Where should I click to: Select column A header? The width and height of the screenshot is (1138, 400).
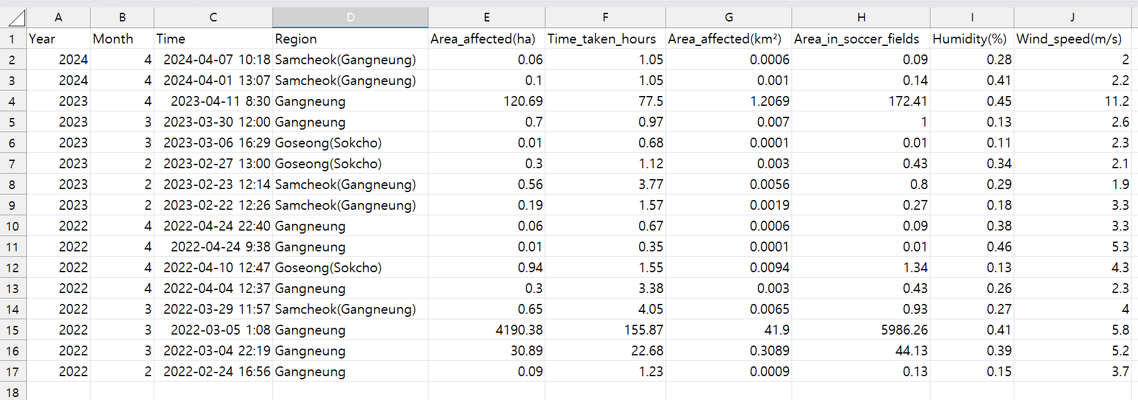click(58, 18)
